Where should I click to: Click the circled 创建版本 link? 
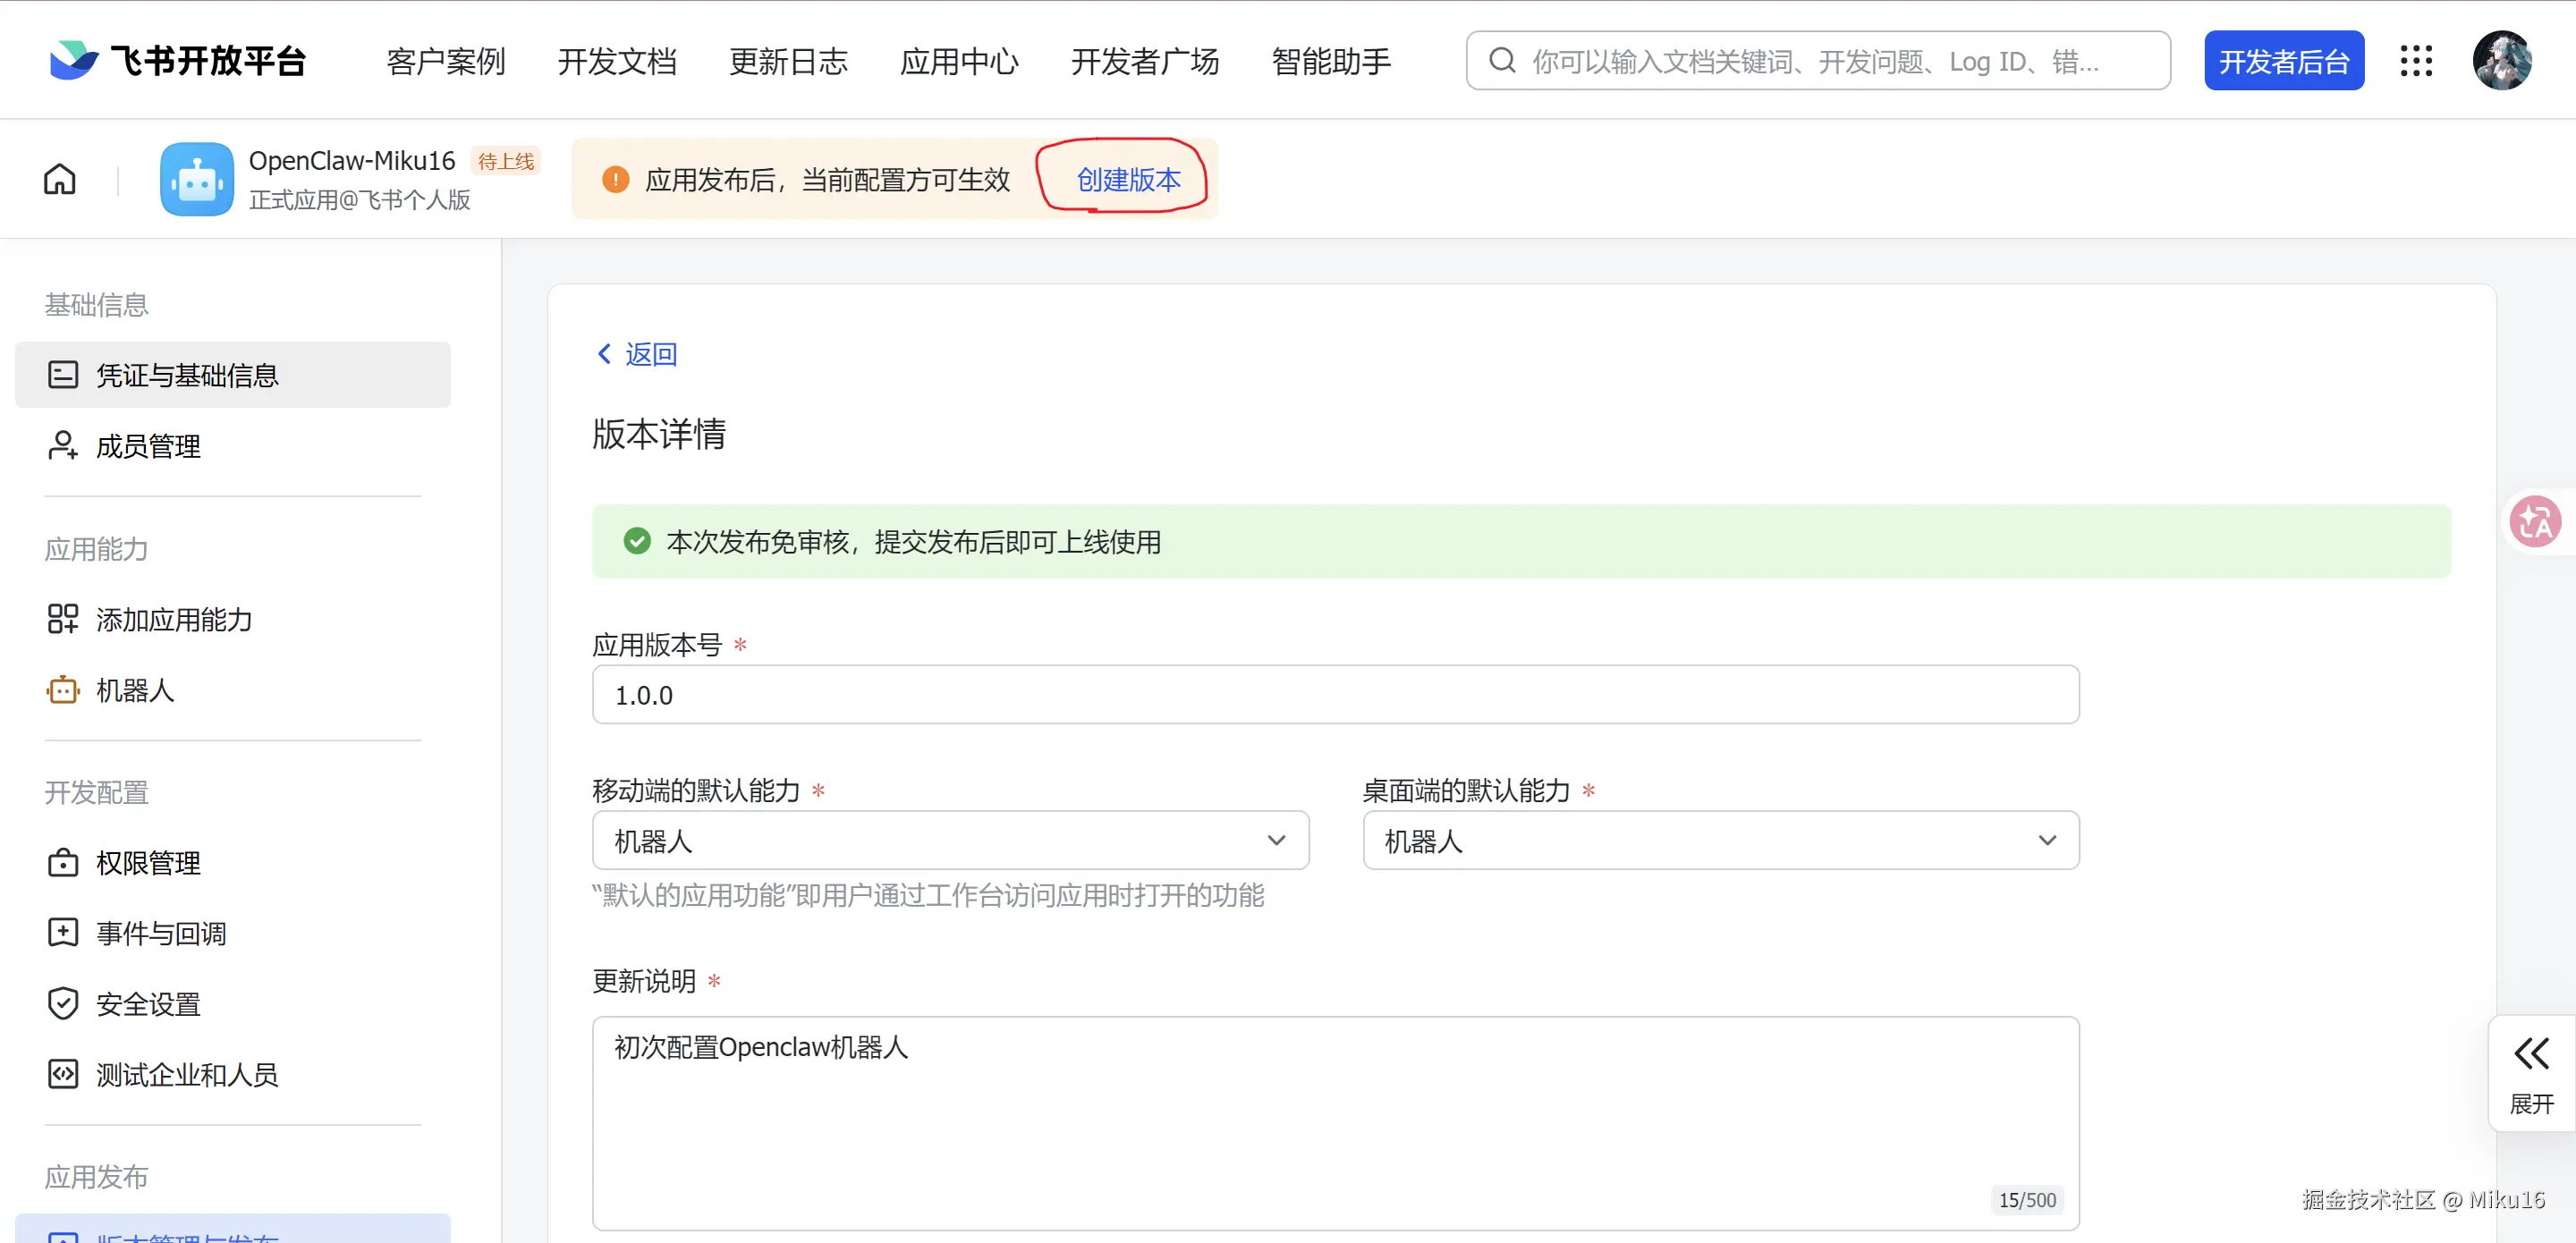click(1128, 179)
